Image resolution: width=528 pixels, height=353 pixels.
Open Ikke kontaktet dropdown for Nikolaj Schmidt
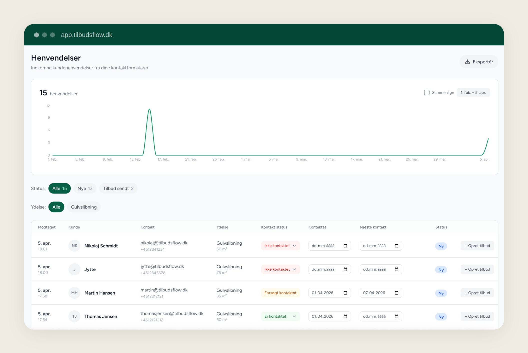[x=280, y=246]
